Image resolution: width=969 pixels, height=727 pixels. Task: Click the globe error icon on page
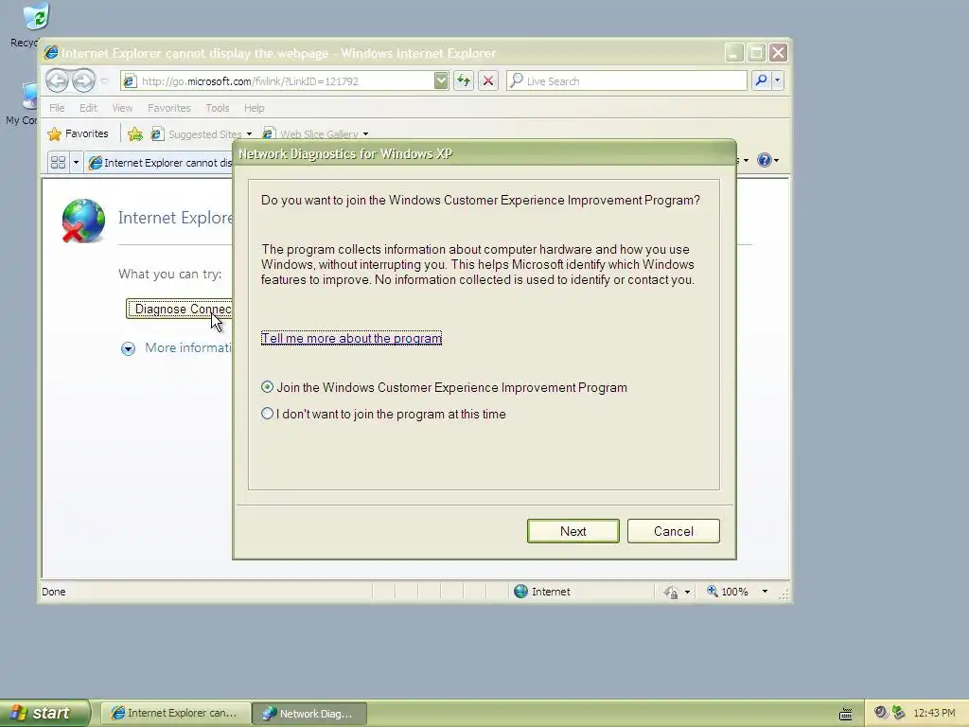point(83,221)
